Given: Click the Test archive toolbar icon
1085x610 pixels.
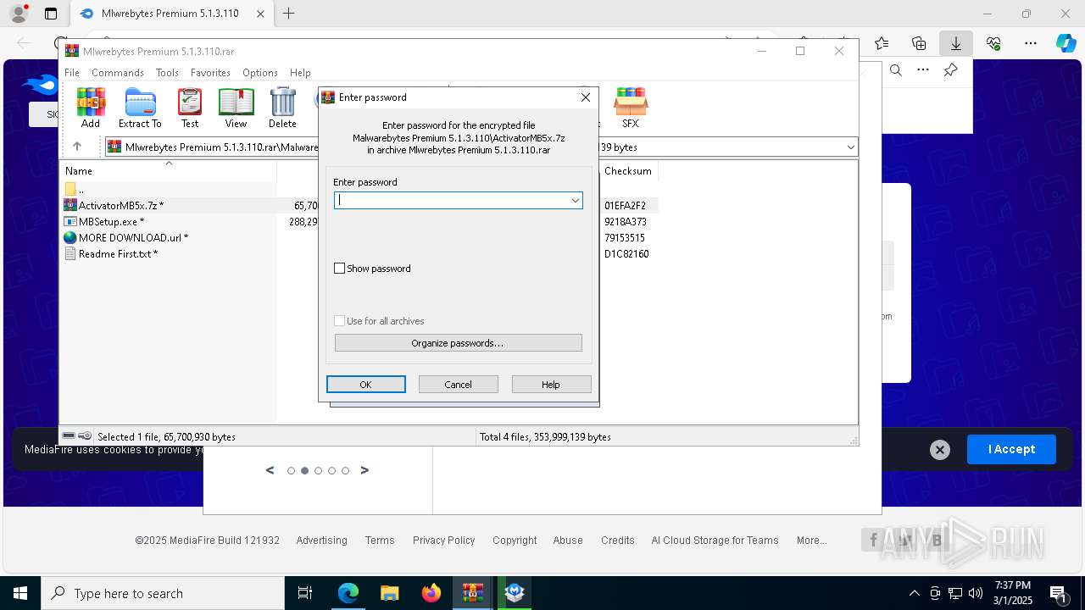Looking at the screenshot, I should [190, 108].
